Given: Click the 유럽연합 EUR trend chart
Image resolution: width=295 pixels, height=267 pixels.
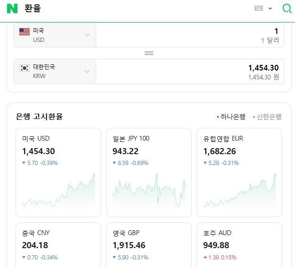Looking at the screenshot, I should click(239, 191).
